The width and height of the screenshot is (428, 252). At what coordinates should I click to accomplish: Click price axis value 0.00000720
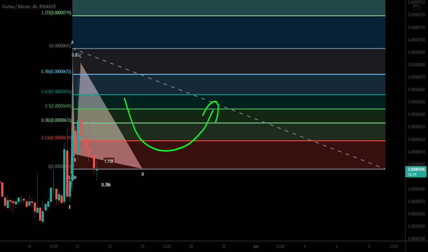416,15
